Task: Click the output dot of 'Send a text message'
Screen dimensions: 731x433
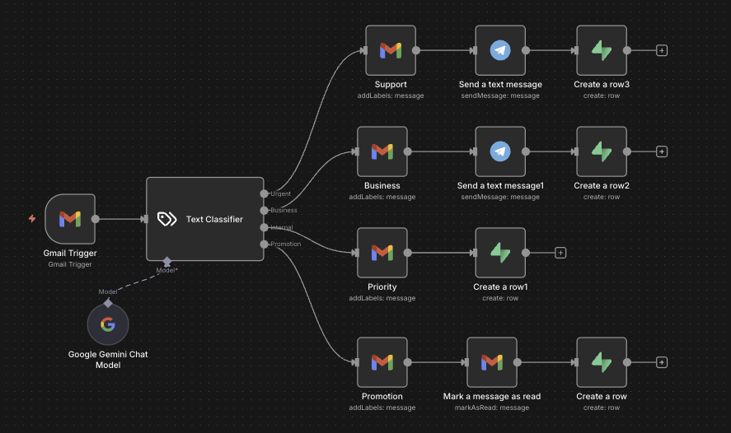Action: (526, 50)
